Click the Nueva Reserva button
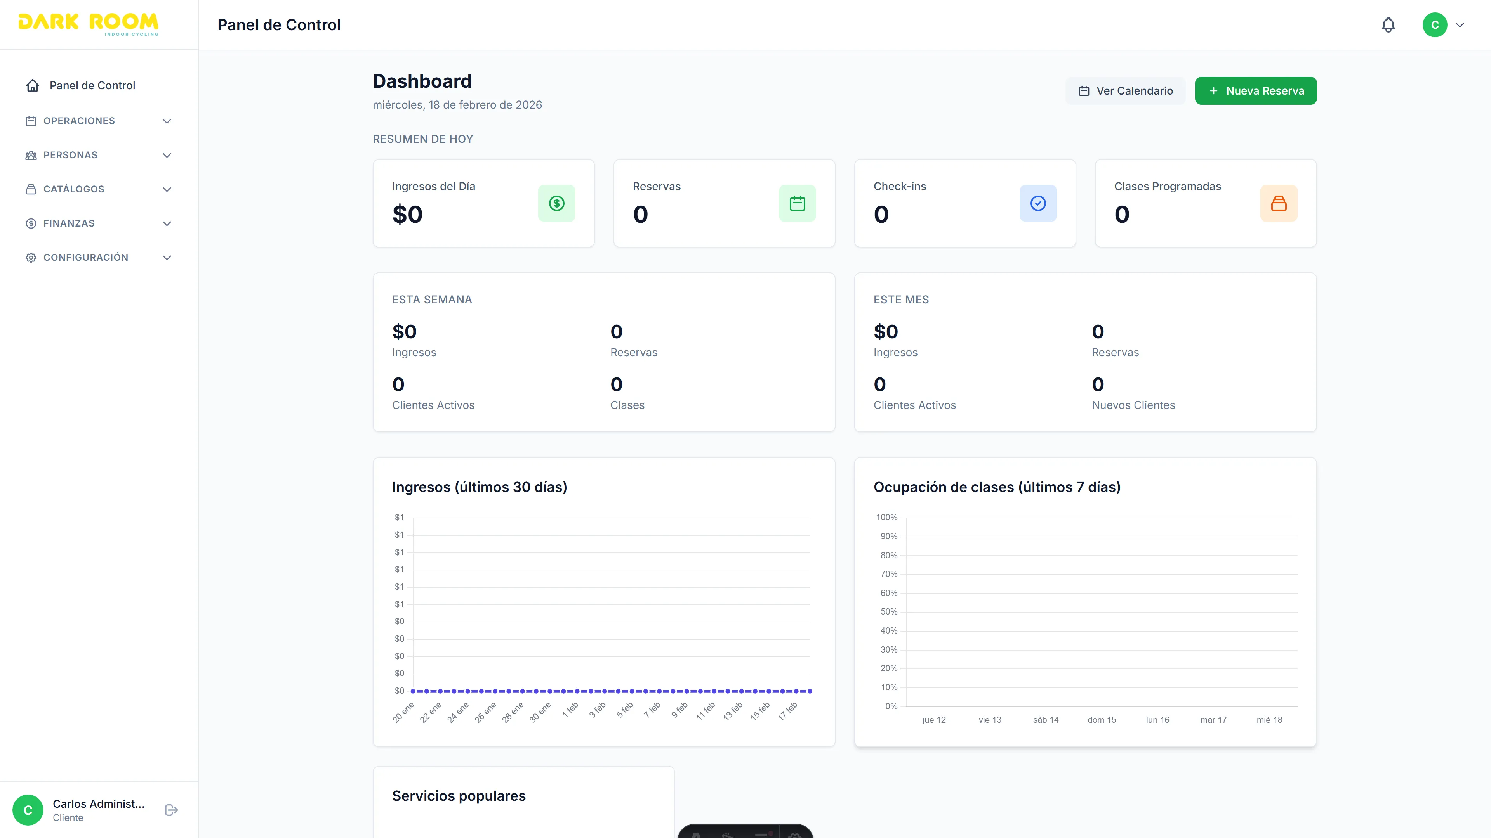 tap(1255, 90)
